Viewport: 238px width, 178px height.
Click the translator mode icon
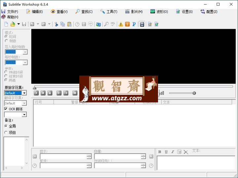tap(99, 24)
